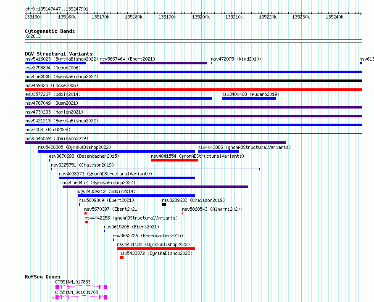374x302 pixels.
Task: Select CT55|NM_001031705 gene label
Action: pyautogui.click(x=77, y=292)
